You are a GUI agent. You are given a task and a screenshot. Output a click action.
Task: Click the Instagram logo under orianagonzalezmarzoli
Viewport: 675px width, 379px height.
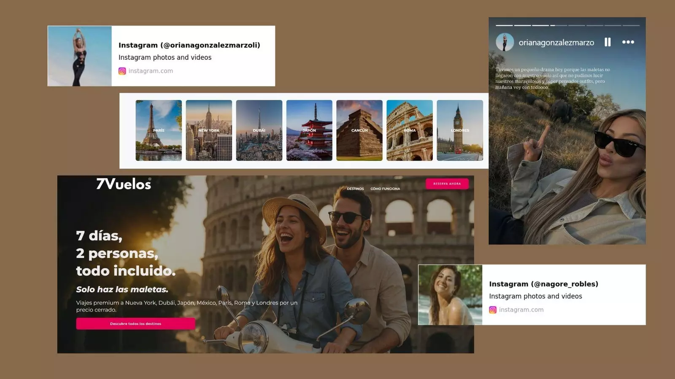(122, 71)
